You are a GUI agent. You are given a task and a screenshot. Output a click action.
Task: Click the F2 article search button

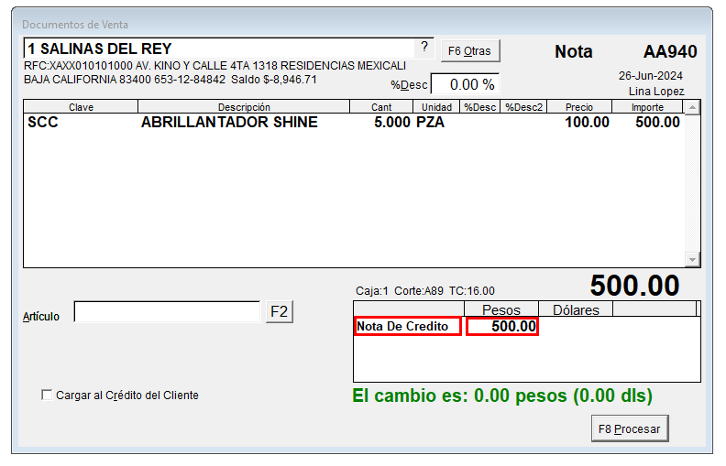pos(279,312)
